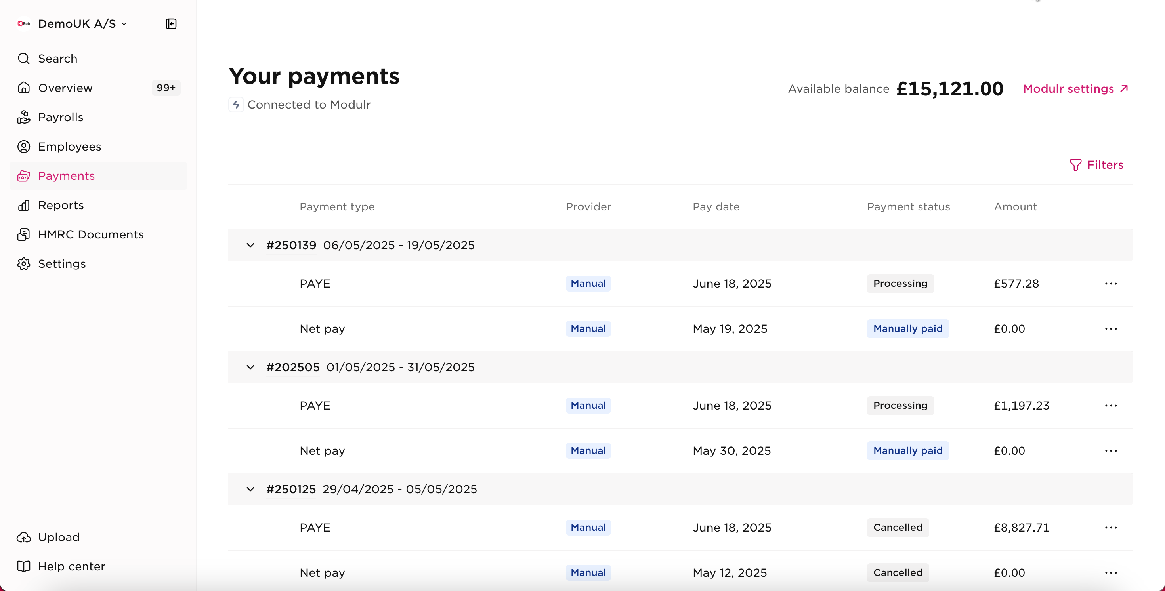This screenshot has width=1165, height=591.
Task: Open the Settings gear icon
Action: 23,264
